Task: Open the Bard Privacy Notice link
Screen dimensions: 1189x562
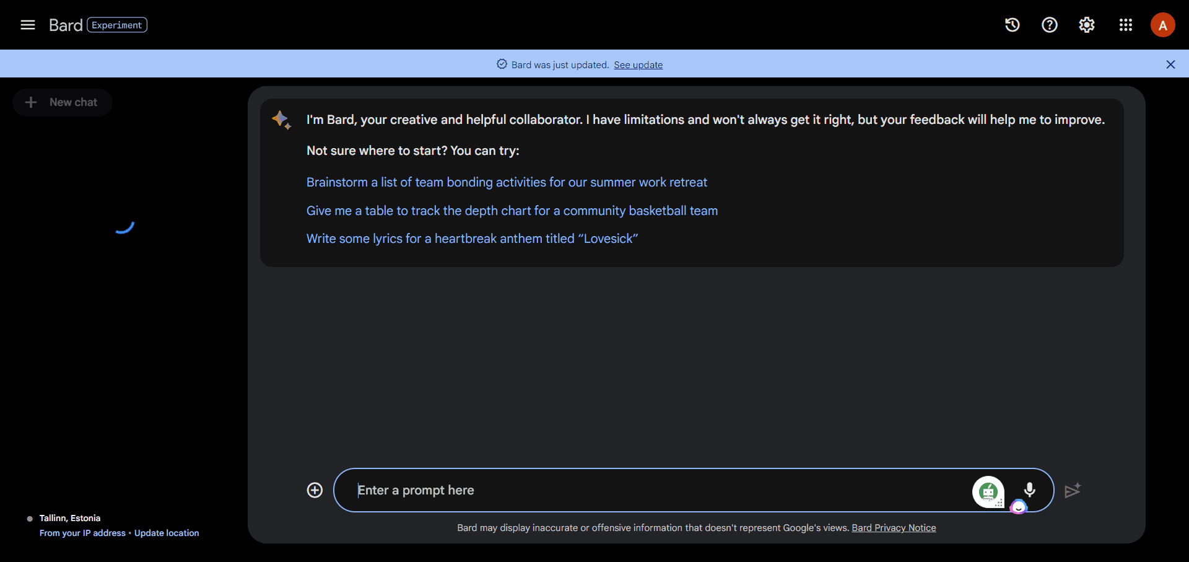Action: (x=894, y=528)
